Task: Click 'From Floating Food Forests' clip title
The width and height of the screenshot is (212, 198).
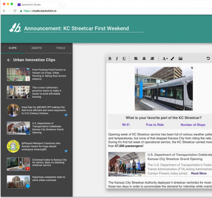Action: point(49,74)
